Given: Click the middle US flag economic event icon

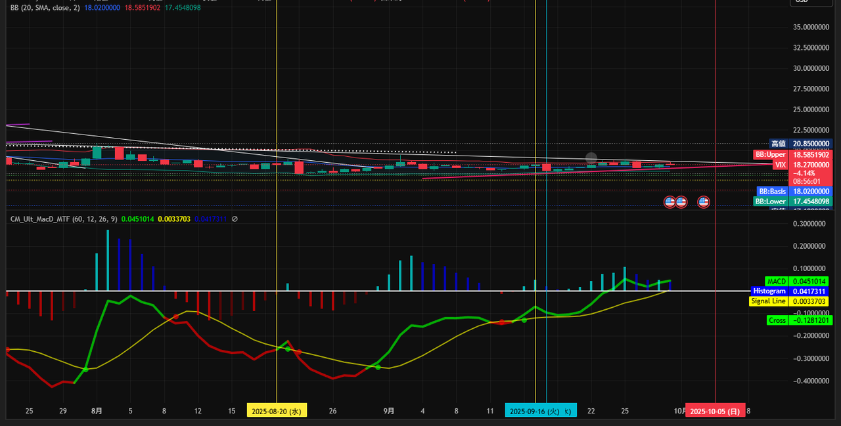Looking at the screenshot, I should click(x=681, y=202).
